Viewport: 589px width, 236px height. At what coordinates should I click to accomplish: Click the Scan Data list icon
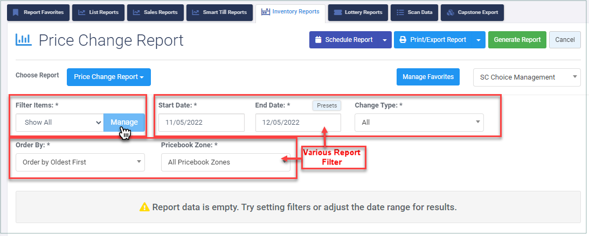(x=400, y=12)
